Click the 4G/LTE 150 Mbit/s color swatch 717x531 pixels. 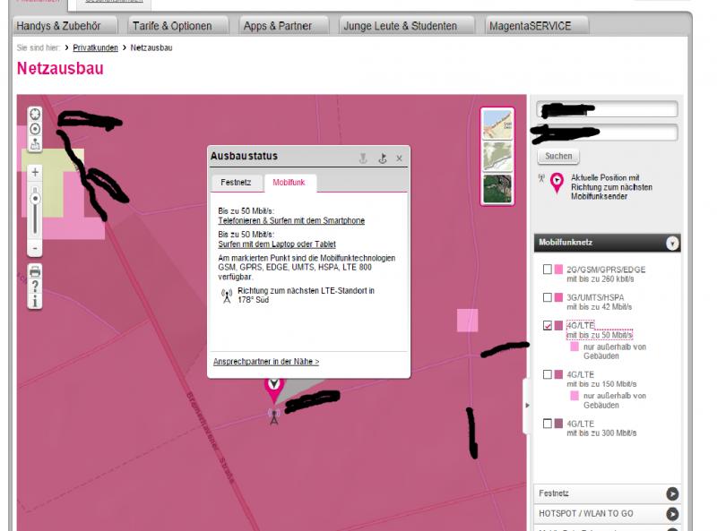558,374
